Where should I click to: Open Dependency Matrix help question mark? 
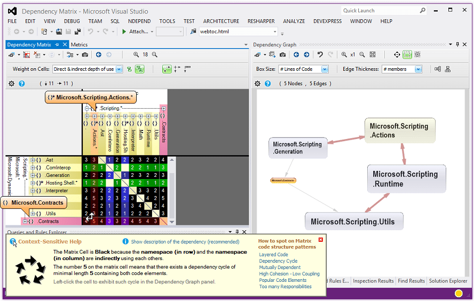click(x=22, y=84)
